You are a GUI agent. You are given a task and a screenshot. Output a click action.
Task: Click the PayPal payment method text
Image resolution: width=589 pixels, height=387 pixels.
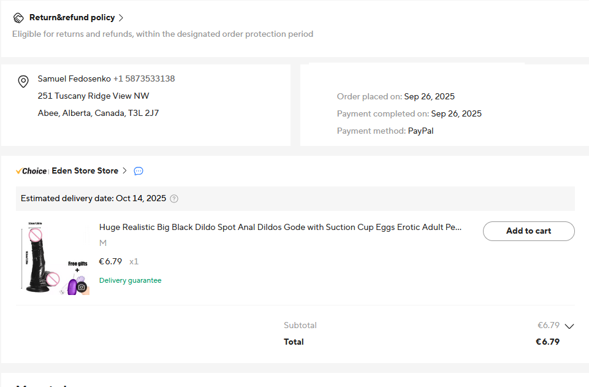click(420, 131)
